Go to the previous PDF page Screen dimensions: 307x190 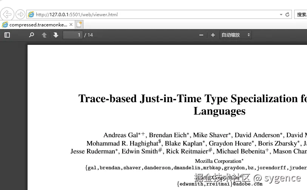point(44,35)
